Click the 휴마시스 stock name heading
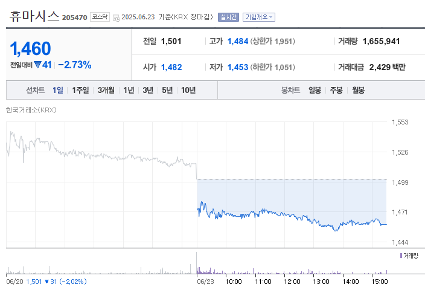 pyautogui.click(x=34, y=16)
